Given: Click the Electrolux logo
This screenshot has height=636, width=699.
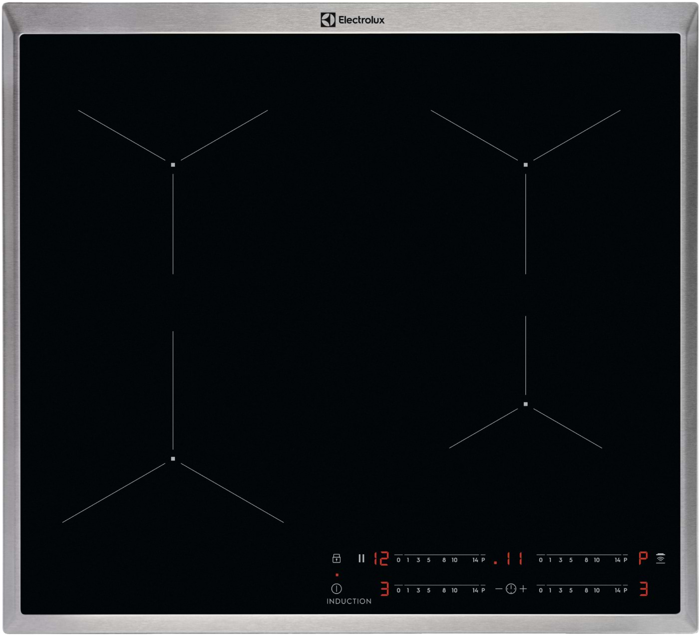Looking at the screenshot, I should click(x=352, y=20).
